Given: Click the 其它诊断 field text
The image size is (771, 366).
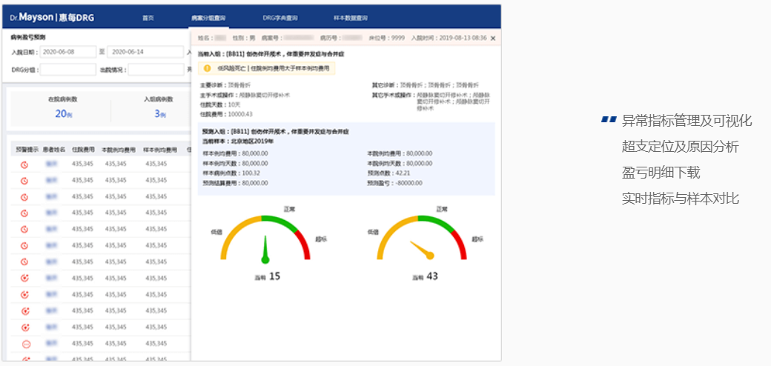Looking at the screenshot, I should pyautogui.click(x=426, y=85).
